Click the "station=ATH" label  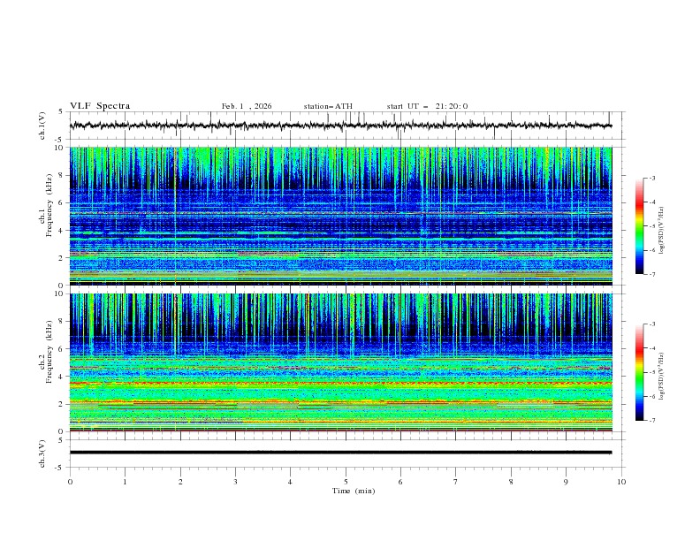tap(328, 106)
